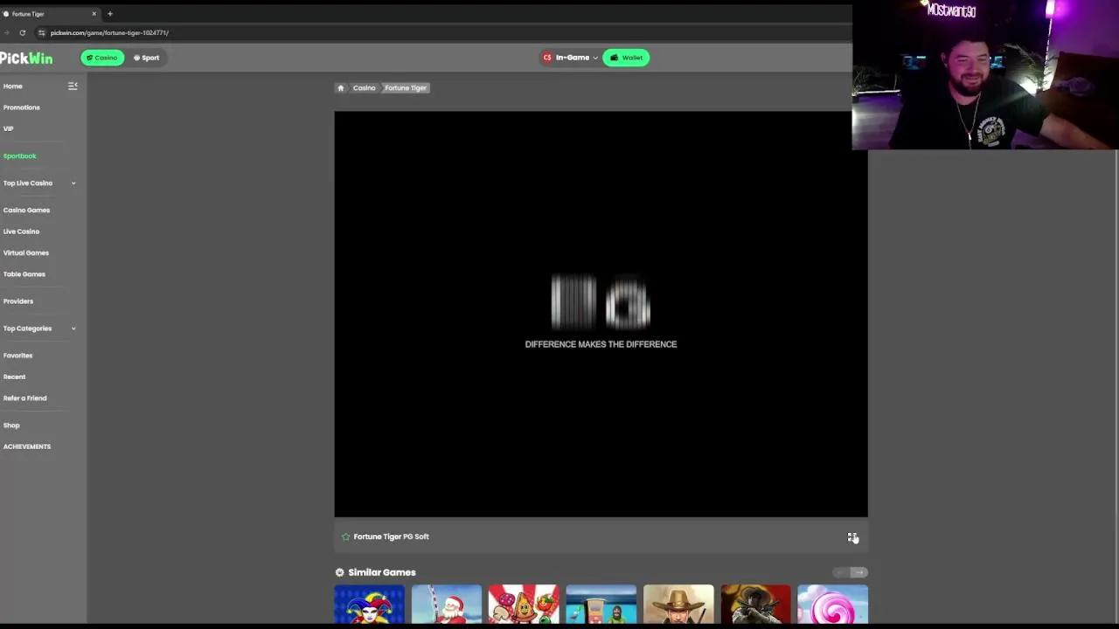The height and width of the screenshot is (629, 1119).
Task: Open Sportbook from sidebar
Action: pos(20,156)
